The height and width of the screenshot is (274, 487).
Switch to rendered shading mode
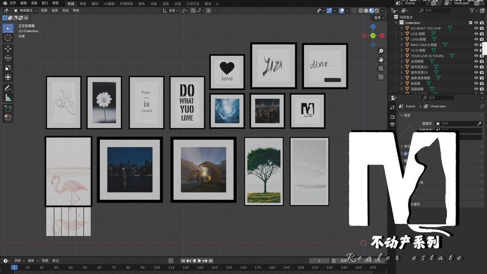pos(377,10)
